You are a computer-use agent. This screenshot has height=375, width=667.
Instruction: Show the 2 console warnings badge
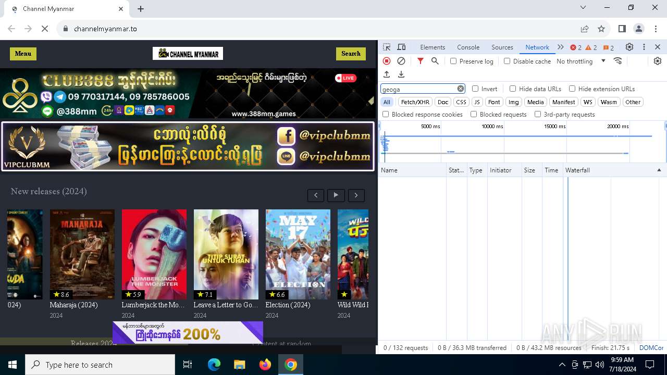point(591,47)
